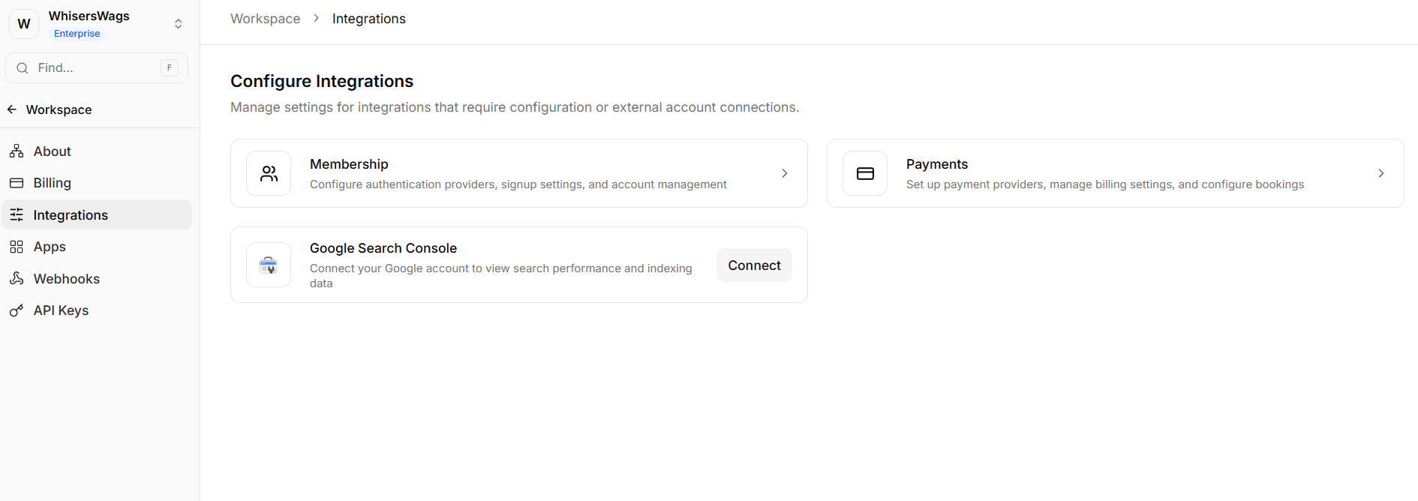Select the Integrations breadcrumb item
The width and height of the screenshot is (1418, 501).
(x=368, y=19)
